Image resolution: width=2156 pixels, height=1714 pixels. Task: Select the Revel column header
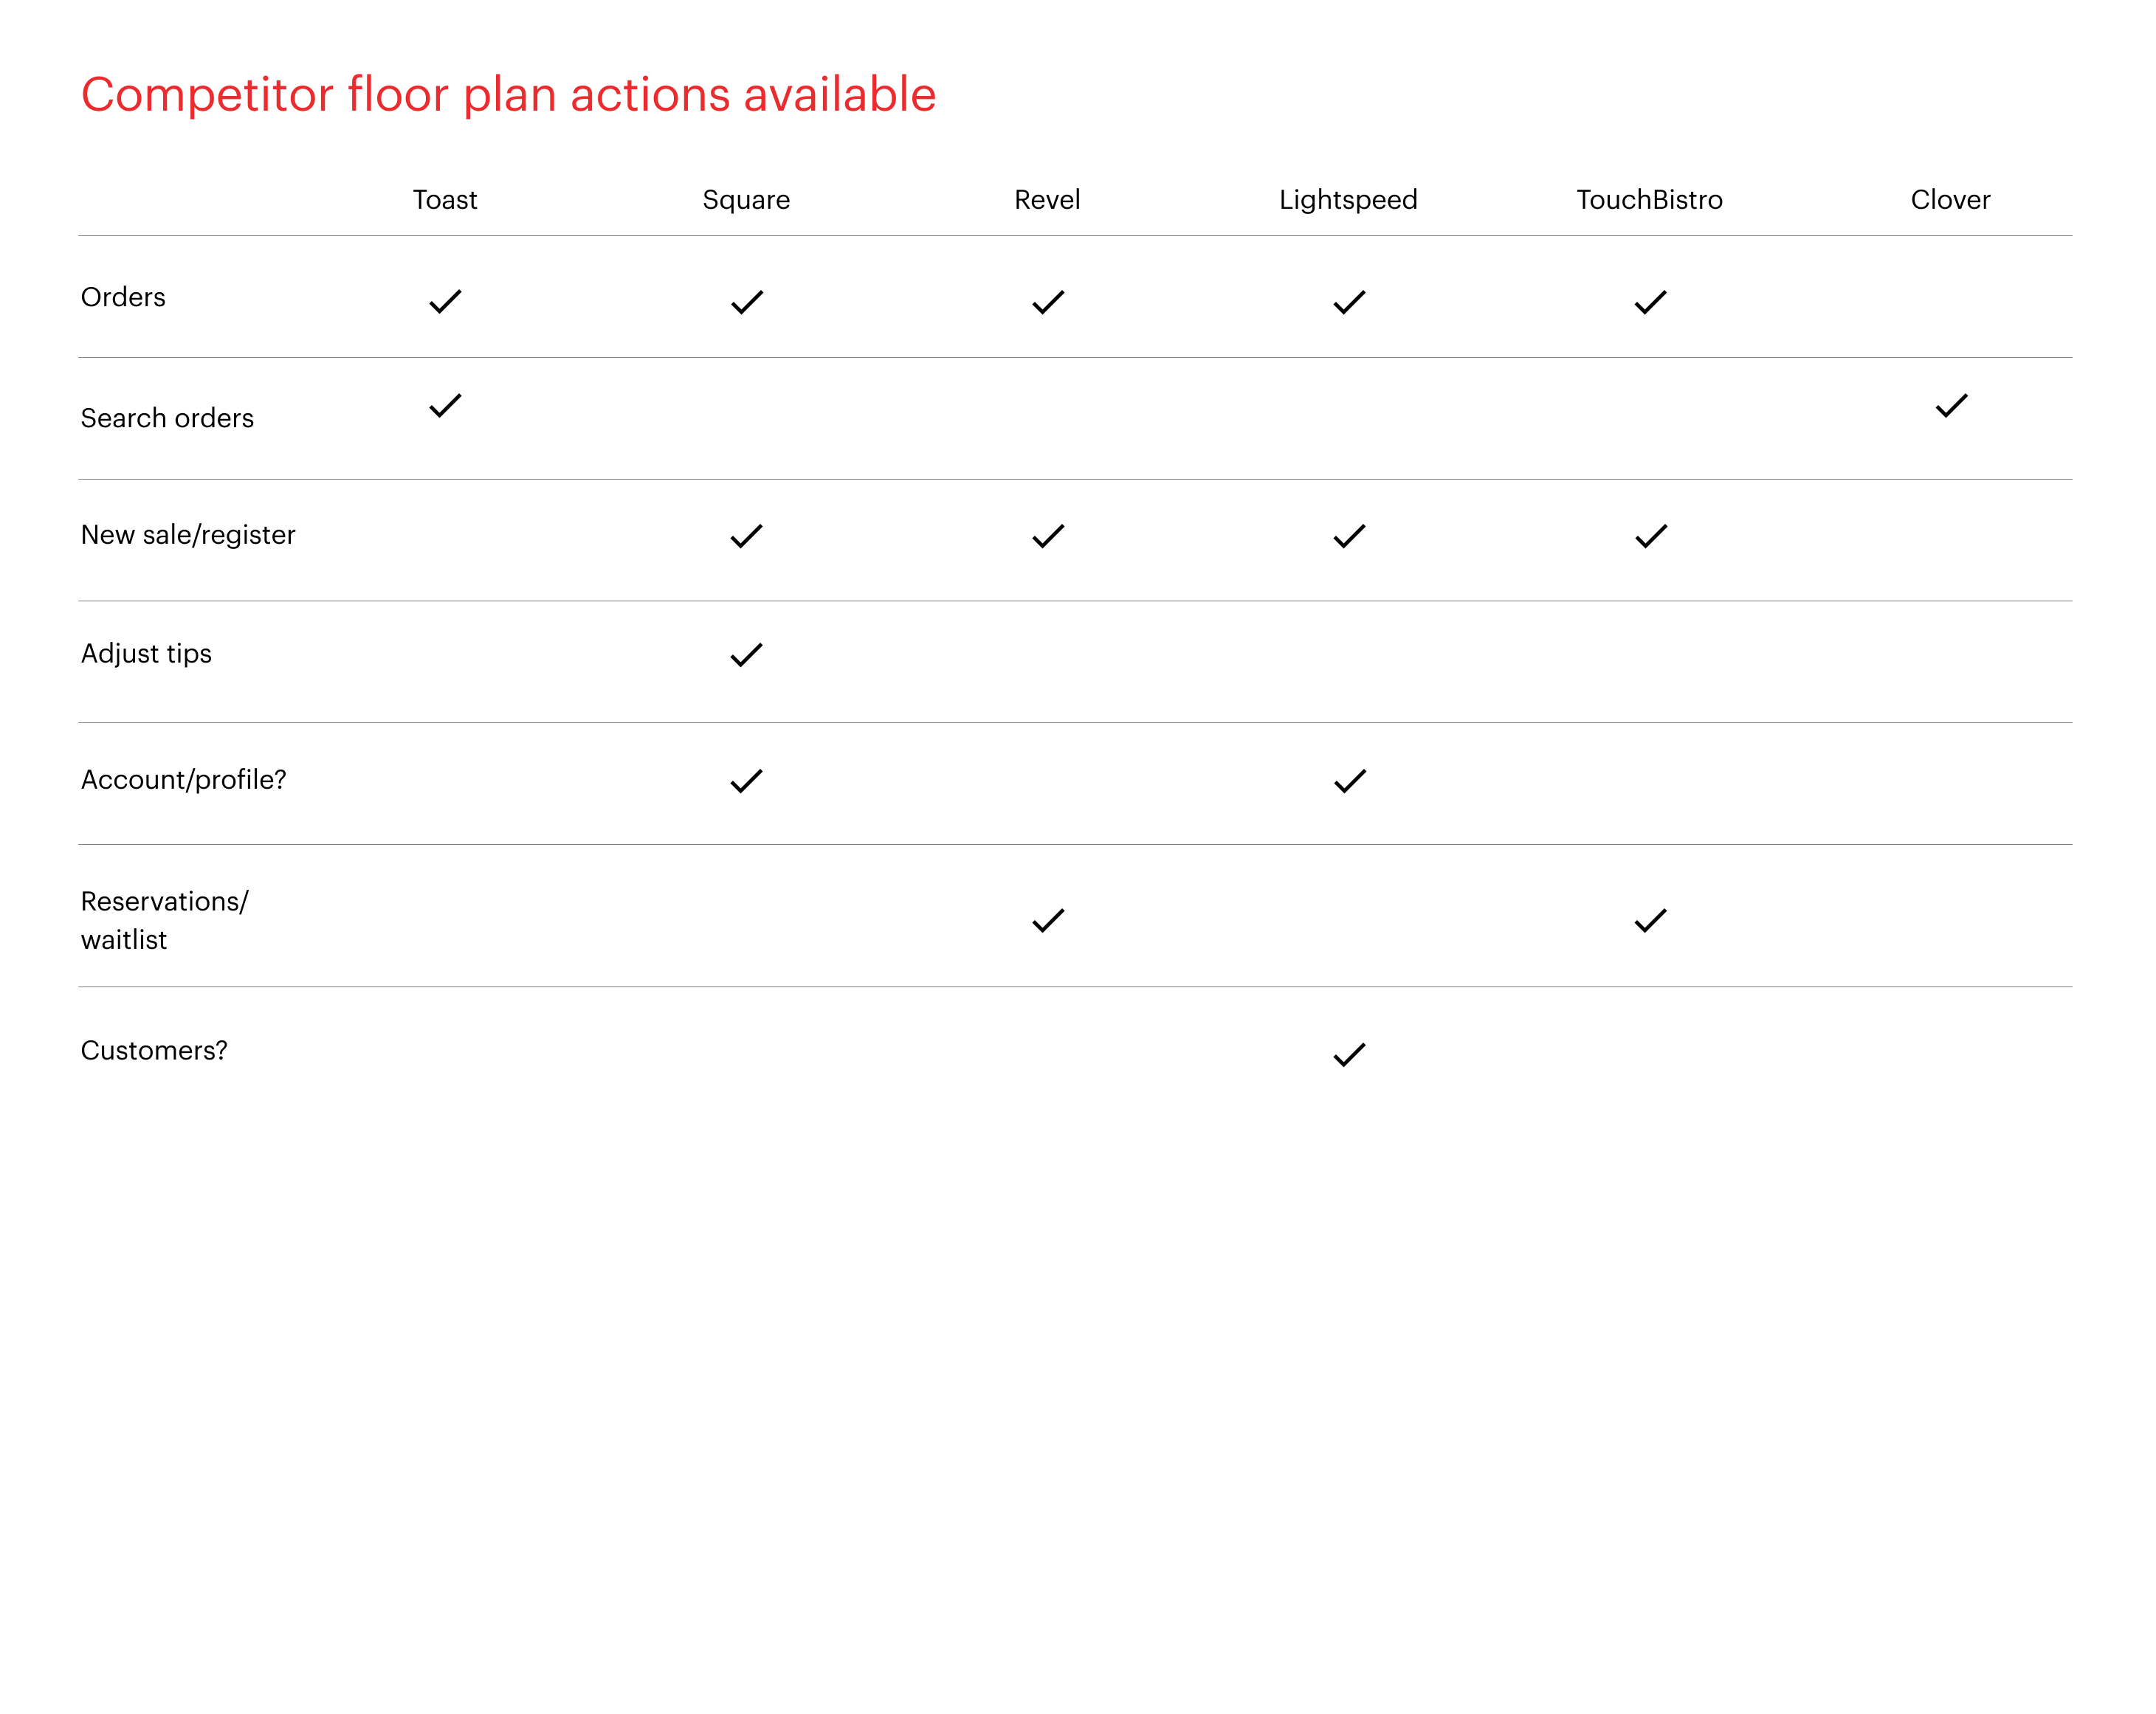coord(1047,200)
